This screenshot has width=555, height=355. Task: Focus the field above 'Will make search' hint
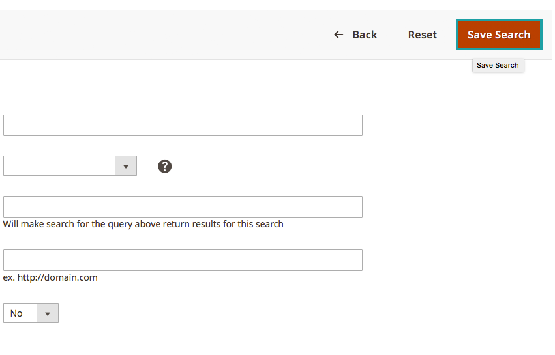[x=183, y=206]
